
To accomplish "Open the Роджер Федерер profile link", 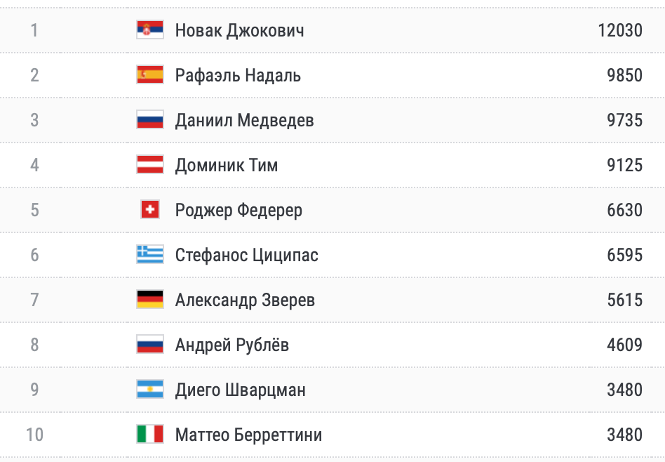I will 239,210.
